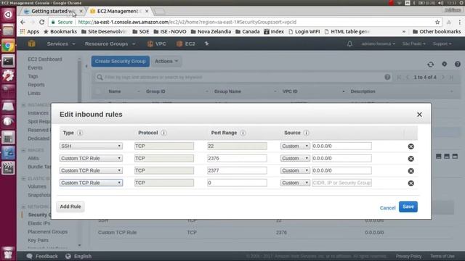The height and width of the screenshot is (261, 465).
Task: Remove the port 2376 rule
Action: point(411,159)
